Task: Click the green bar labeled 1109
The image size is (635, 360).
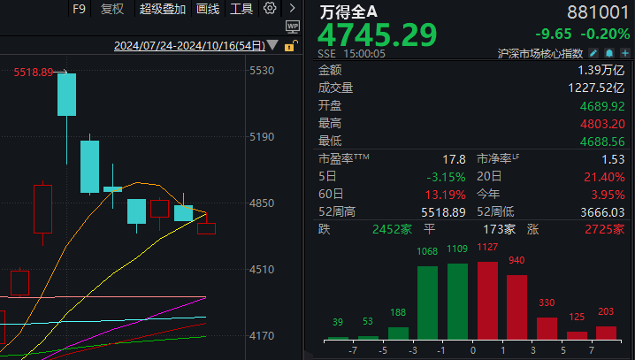Action: coord(458,302)
